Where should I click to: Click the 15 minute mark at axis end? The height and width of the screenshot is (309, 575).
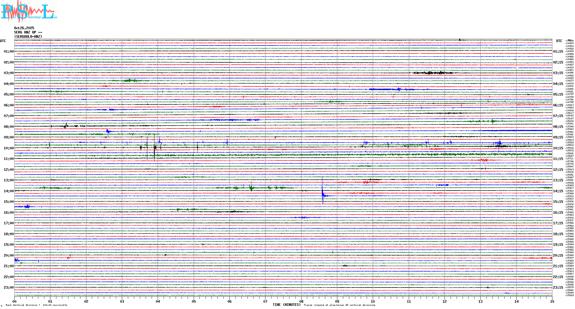[552, 301]
